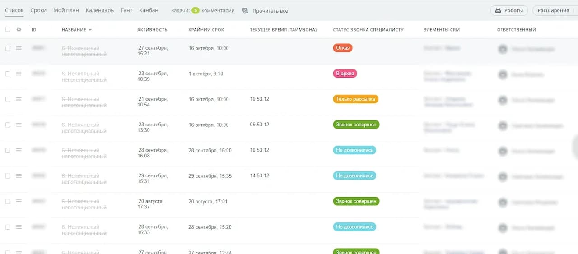This screenshot has height=254, width=578.
Task: Toggle the select-all checkbox in the table header
Action: (x=8, y=30)
